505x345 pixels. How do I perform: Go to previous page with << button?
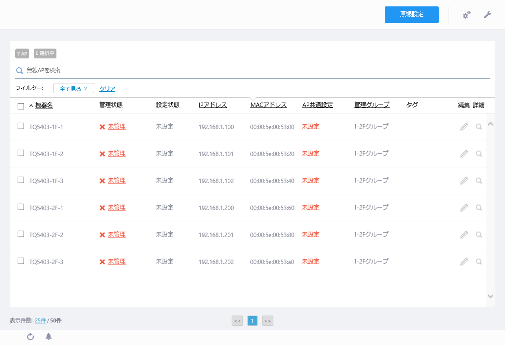tap(238, 321)
